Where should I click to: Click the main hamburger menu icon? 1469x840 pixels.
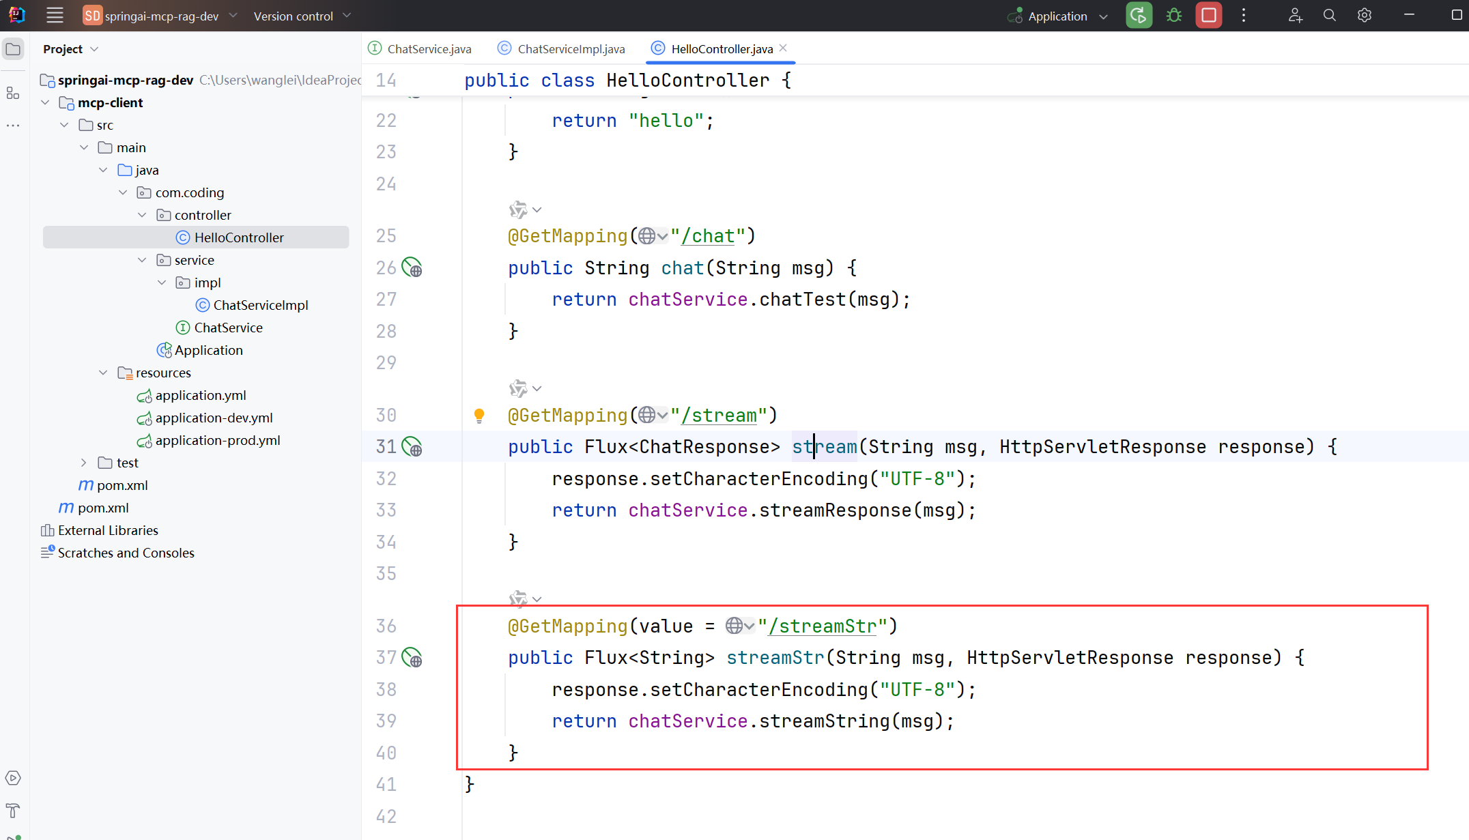click(55, 15)
